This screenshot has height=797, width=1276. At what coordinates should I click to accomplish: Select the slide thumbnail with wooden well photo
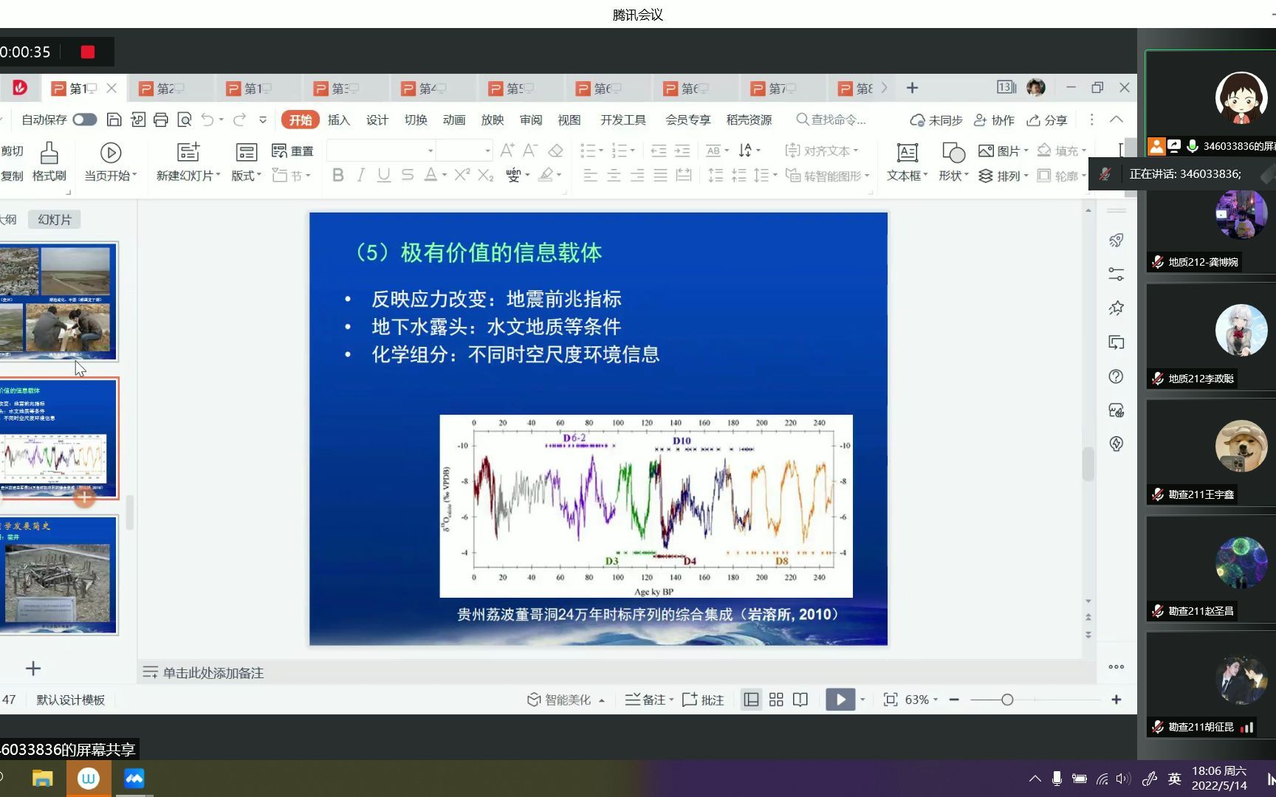[x=59, y=576]
